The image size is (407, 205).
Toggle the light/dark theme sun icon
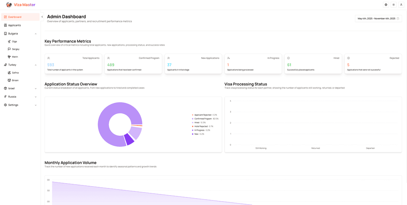tap(393, 5)
